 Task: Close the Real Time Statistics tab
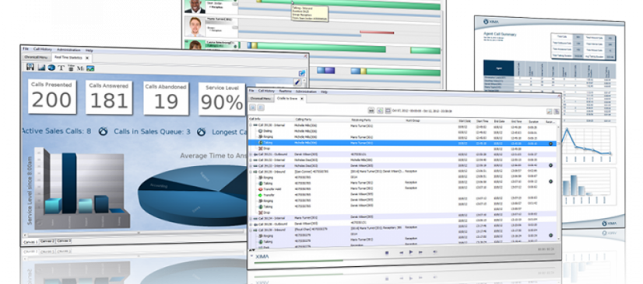pyautogui.click(x=87, y=58)
